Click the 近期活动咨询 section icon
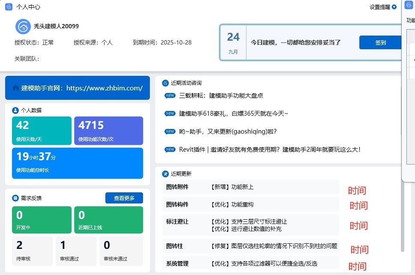This screenshot has height=275, width=415. [x=165, y=83]
